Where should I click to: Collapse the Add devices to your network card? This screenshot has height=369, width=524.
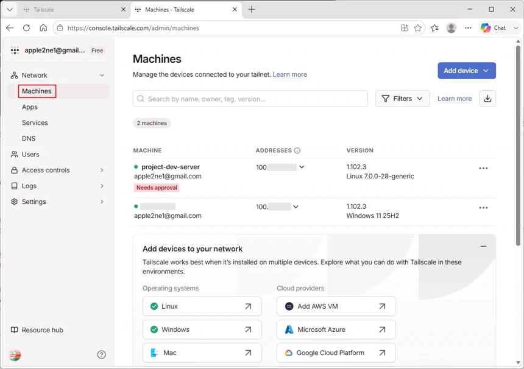pyautogui.click(x=483, y=247)
